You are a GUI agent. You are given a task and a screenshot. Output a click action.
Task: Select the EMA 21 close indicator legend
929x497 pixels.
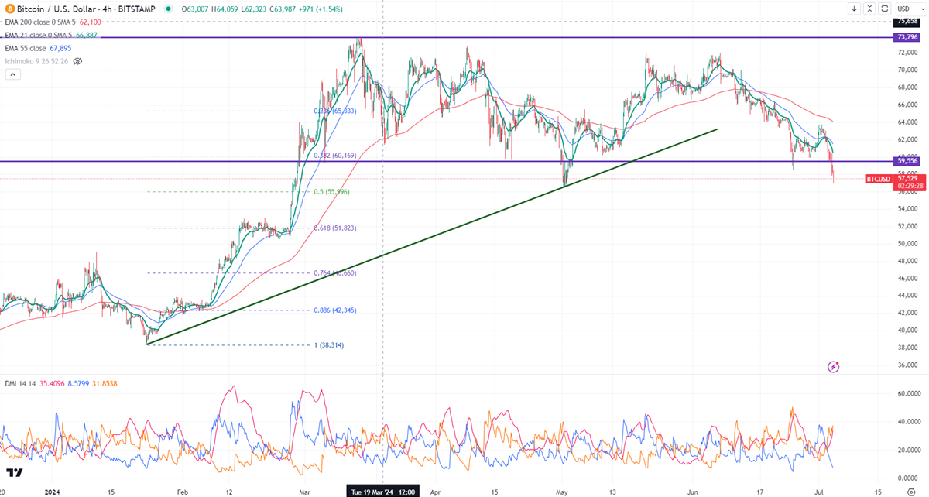tap(37, 36)
